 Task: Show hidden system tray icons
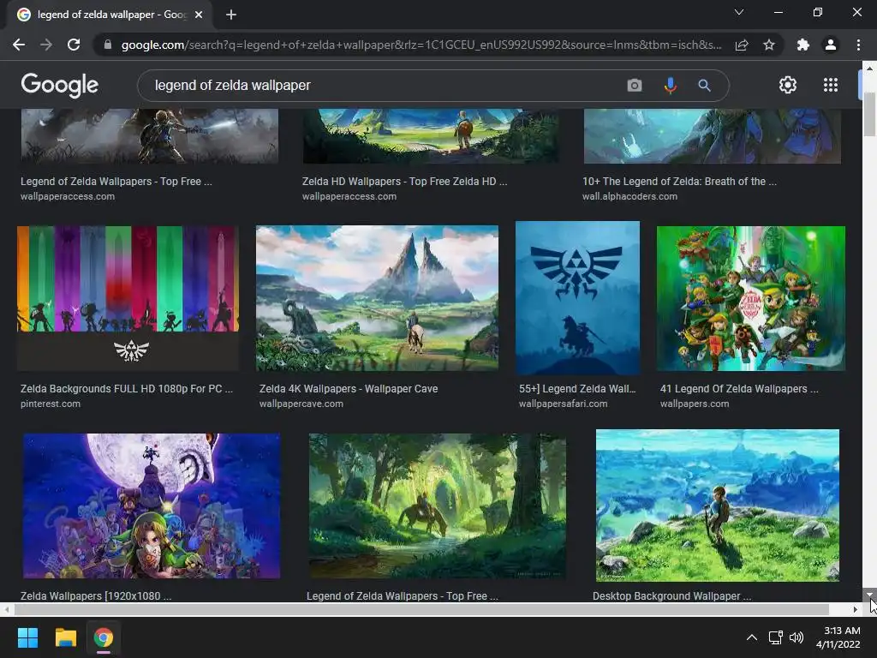coord(752,637)
